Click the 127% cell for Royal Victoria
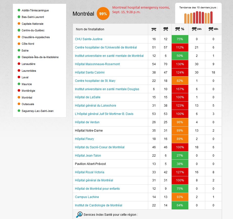Screen dimensions: 233x219 coord(180,172)
